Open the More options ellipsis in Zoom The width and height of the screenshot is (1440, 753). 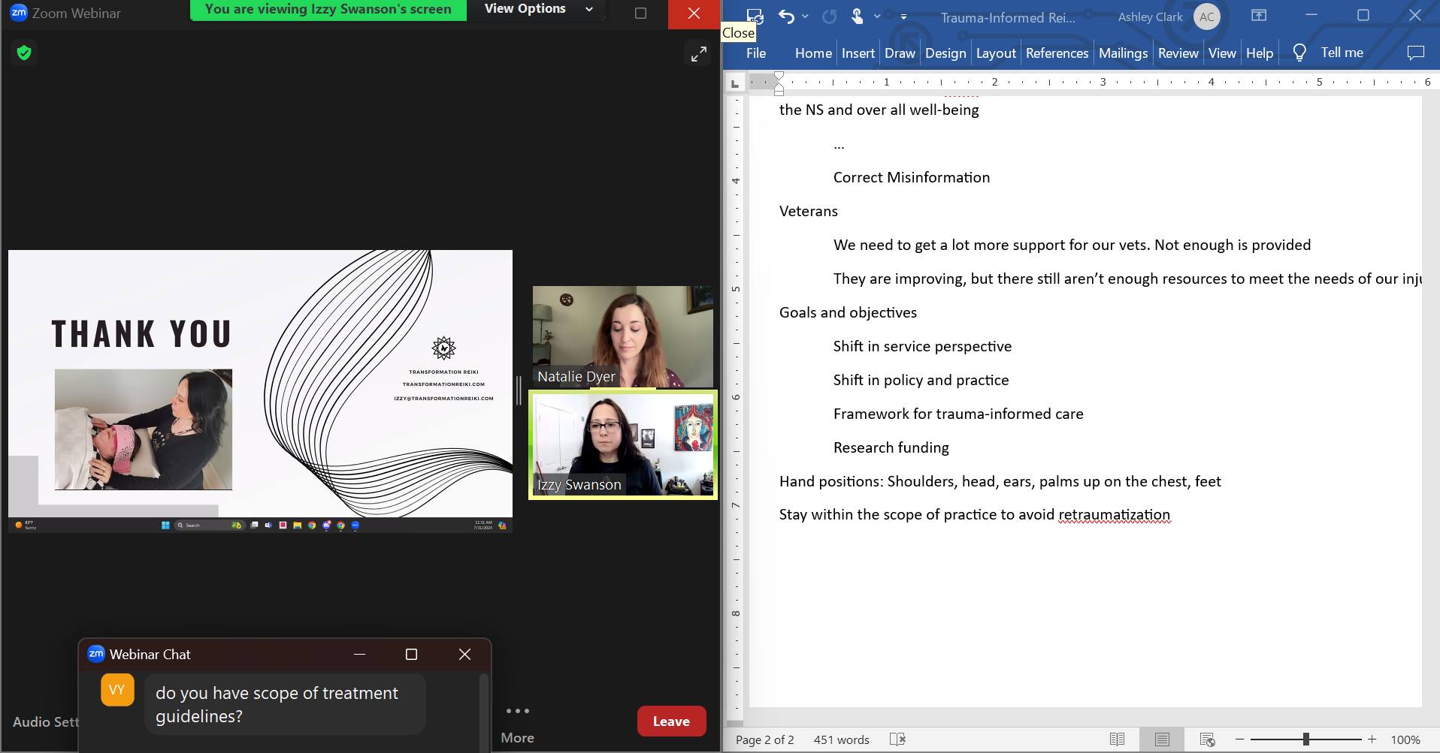pos(517,711)
